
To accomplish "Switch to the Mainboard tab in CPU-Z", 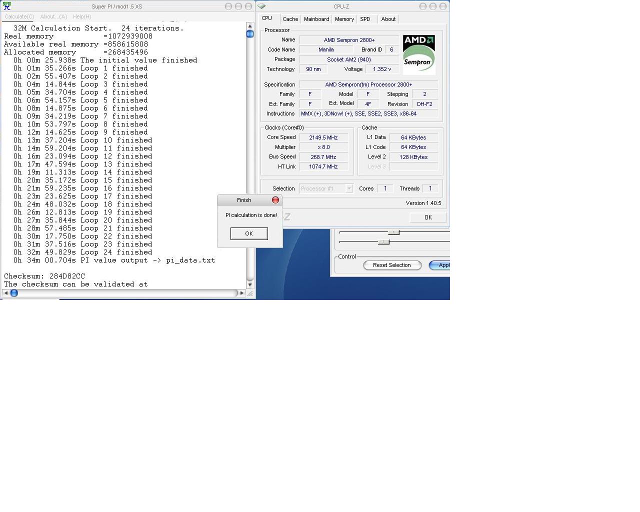I will coord(316,19).
